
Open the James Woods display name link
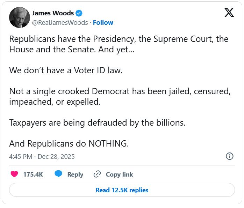point(53,13)
